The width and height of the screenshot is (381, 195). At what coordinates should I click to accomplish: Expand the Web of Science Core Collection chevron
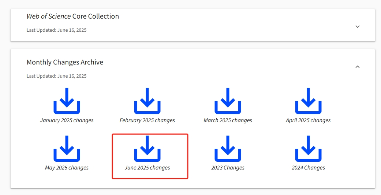coord(358,27)
